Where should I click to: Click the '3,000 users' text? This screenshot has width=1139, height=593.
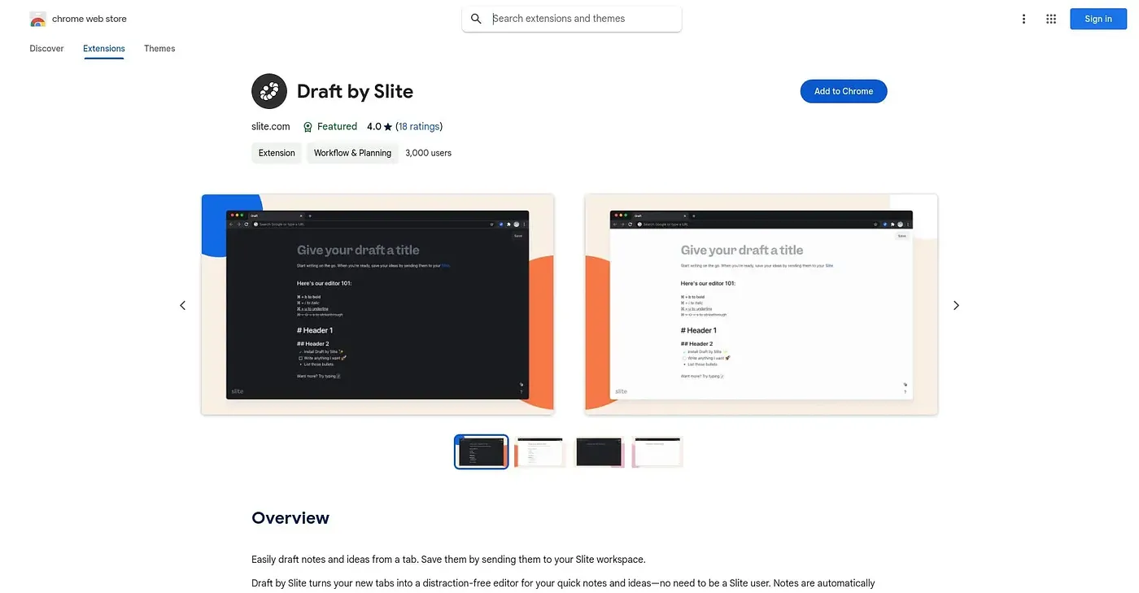[x=428, y=153]
